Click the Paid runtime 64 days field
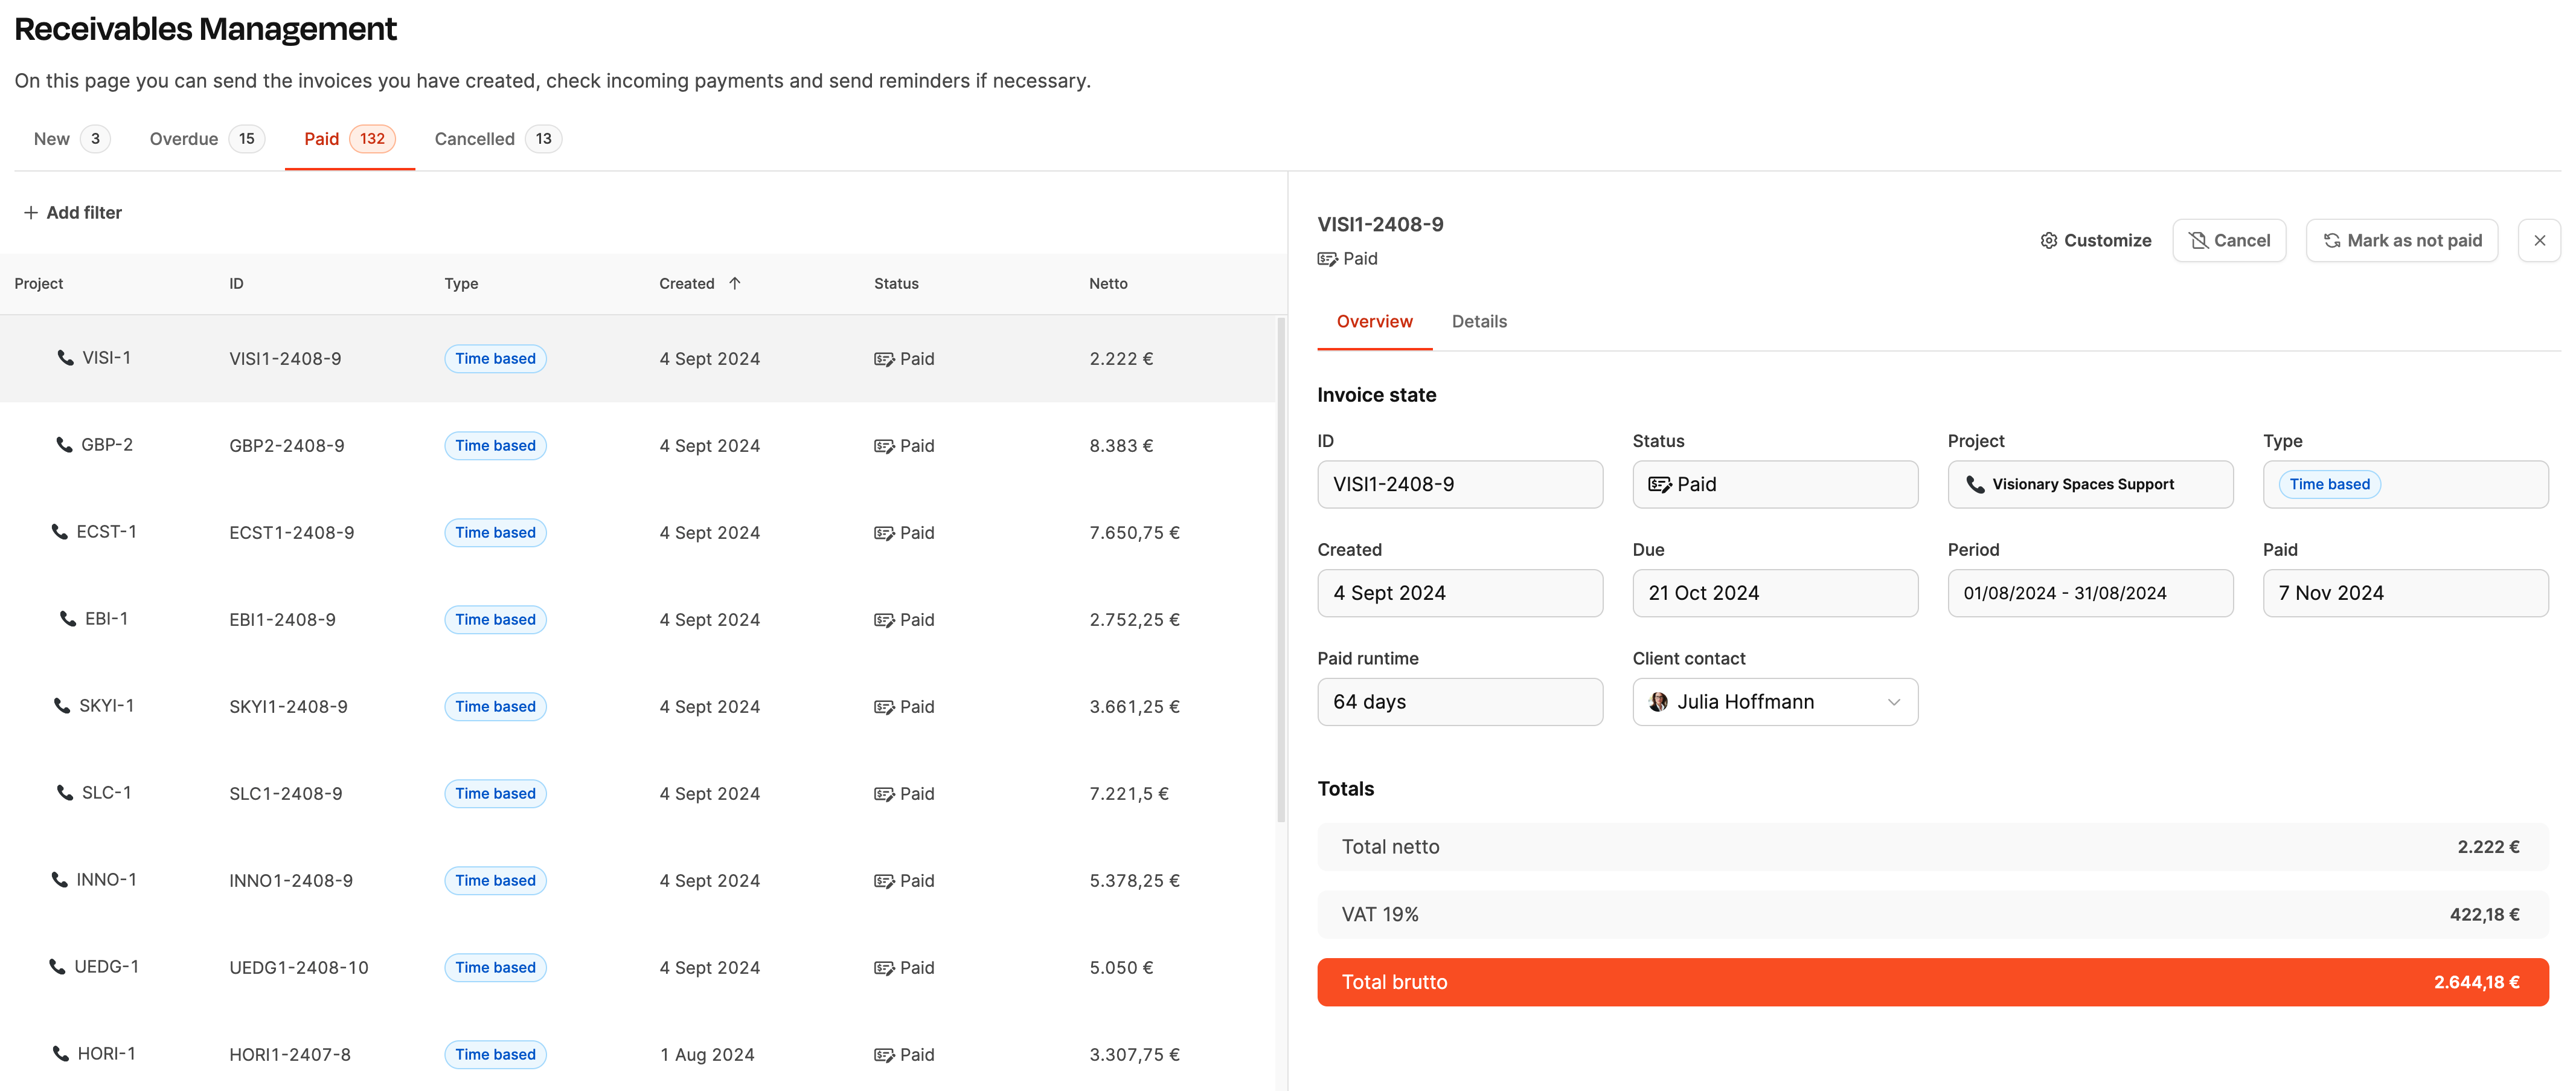2576x1091 pixels. (1460, 702)
